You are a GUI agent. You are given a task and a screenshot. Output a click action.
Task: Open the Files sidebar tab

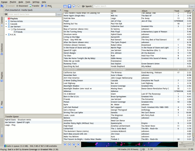2,105
